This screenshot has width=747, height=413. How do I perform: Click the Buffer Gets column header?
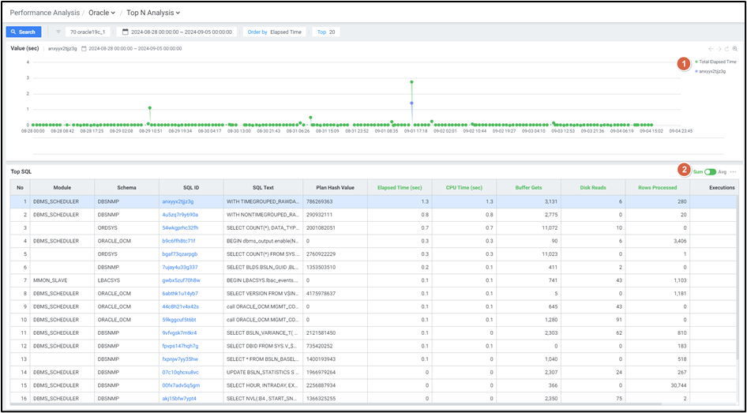point(529,187)
